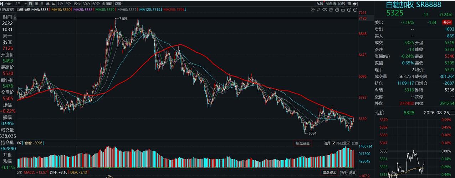Click the eraser/clear drawings icon
Image resolution: width=455 pixels, height=178 pixels.
coord(331,10)
